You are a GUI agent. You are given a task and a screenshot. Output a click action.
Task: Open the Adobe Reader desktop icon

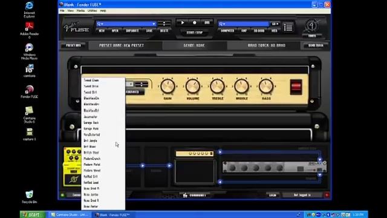tap(29, 30)
